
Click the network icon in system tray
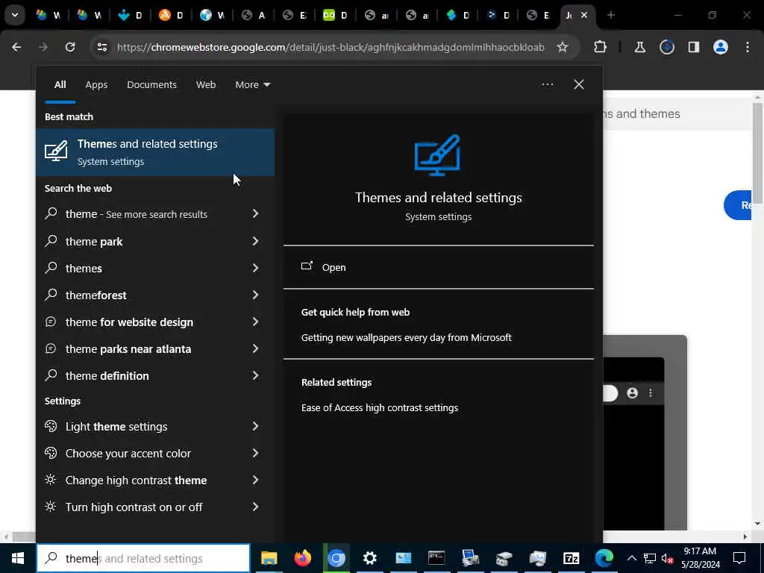pos(650,558)
